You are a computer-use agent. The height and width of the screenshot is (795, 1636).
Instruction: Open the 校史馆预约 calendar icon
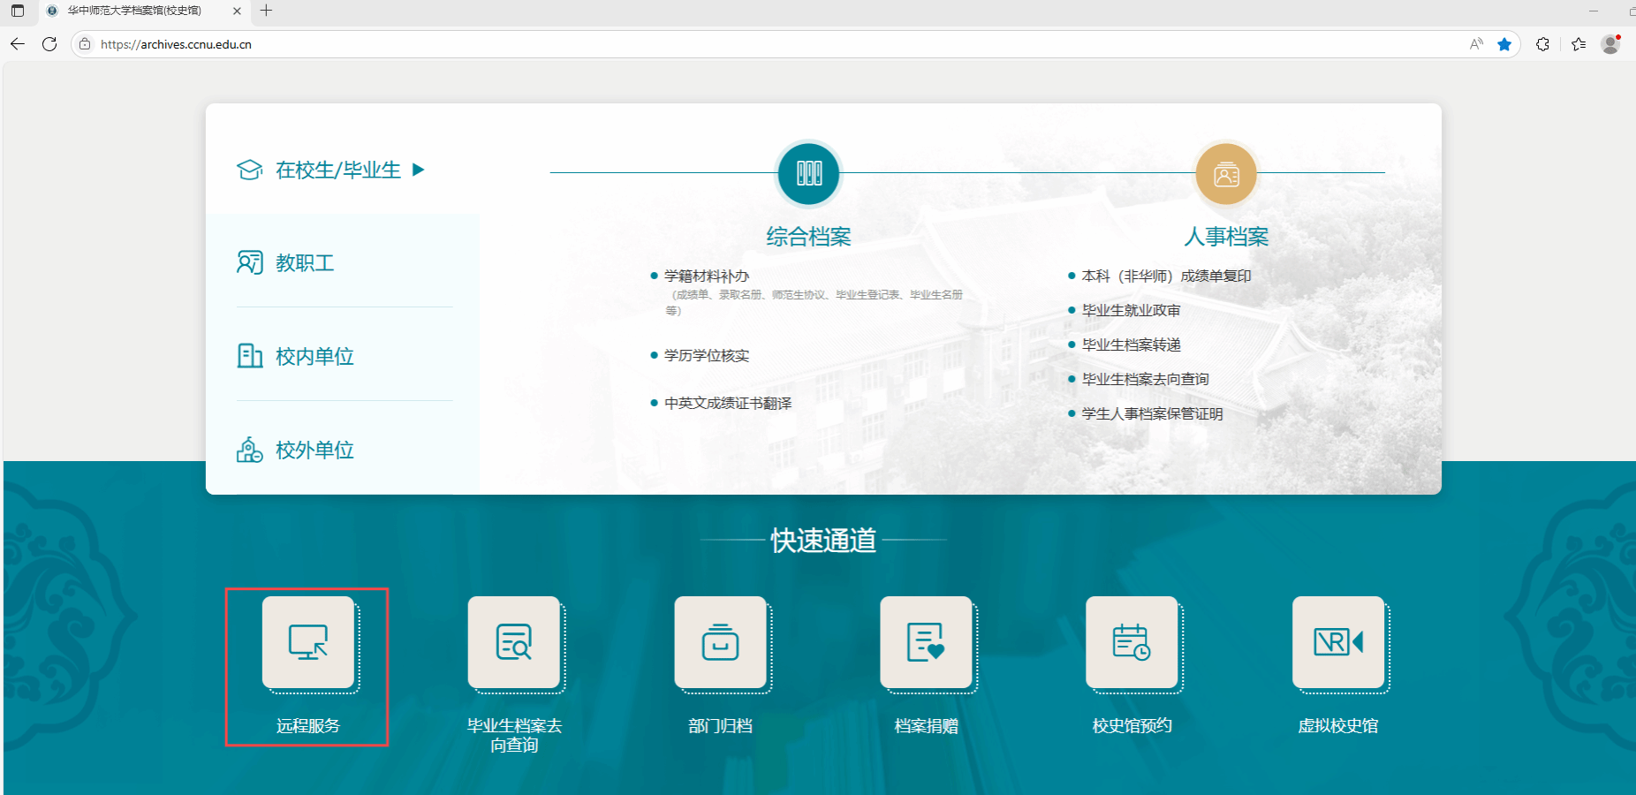click(x=1132, y=642)
